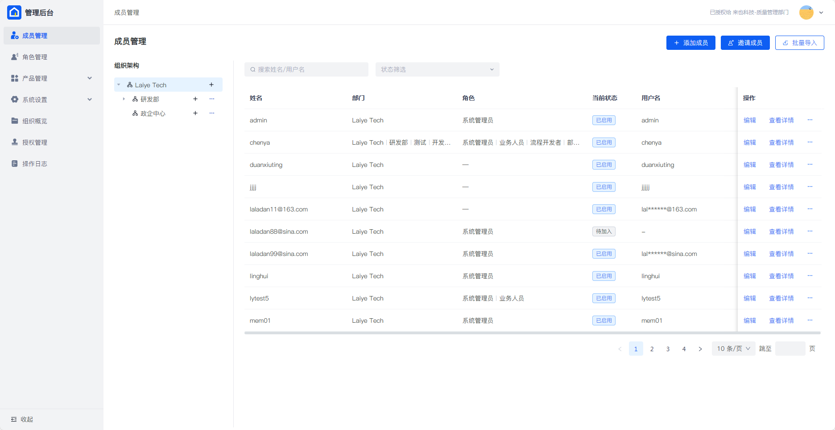This screenshot has height=430, width=835.
Task: Open more actions for the chenya row
Action: tap(810, 142)
